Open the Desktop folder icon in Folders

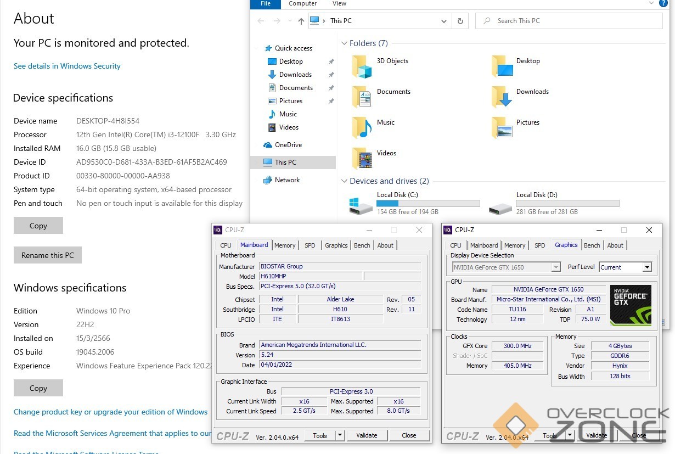[x=502, y=66]
